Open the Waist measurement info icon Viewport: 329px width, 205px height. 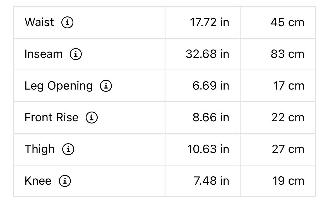point(67,22)
